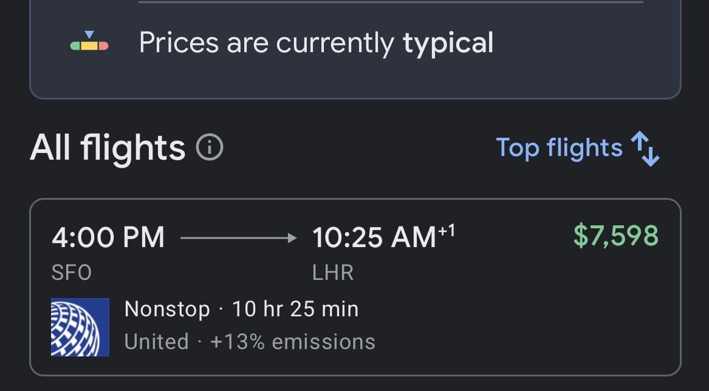This screenshot has width=709, height=391.
Task: Tap the info icon beside All flights
Action: (210, 148)
